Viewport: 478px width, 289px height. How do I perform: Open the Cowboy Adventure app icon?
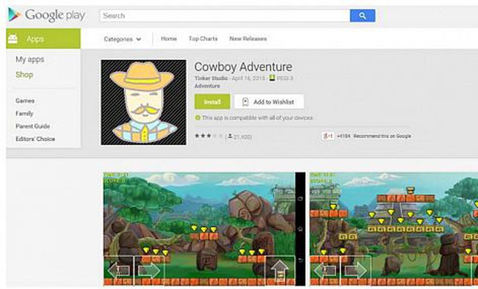click(x=143, y=102)
